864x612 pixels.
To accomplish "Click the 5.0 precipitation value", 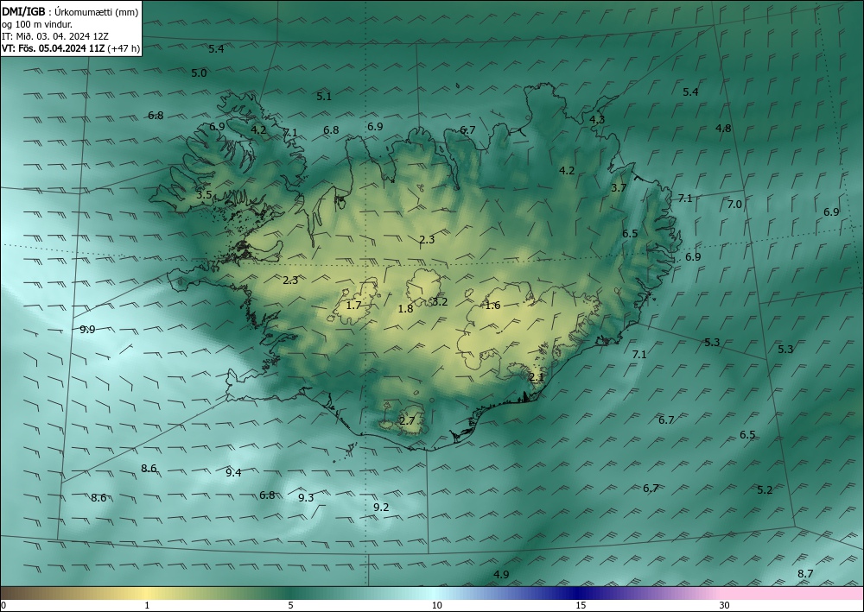I will pos(199,73).
